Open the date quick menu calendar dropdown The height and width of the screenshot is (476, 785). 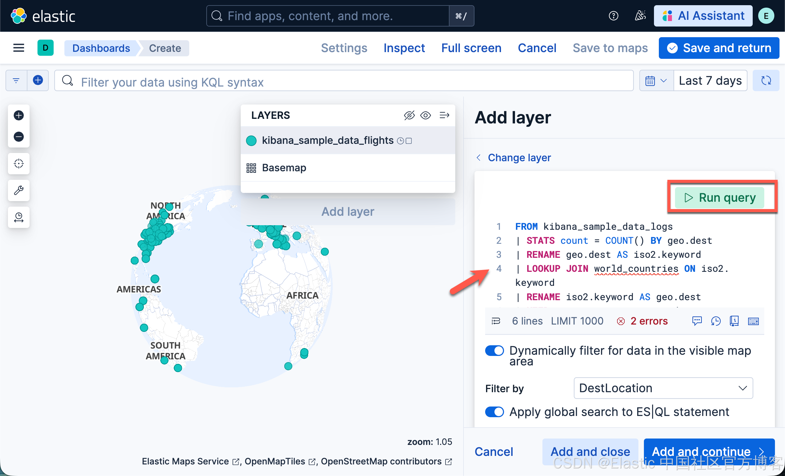[656, 81]
